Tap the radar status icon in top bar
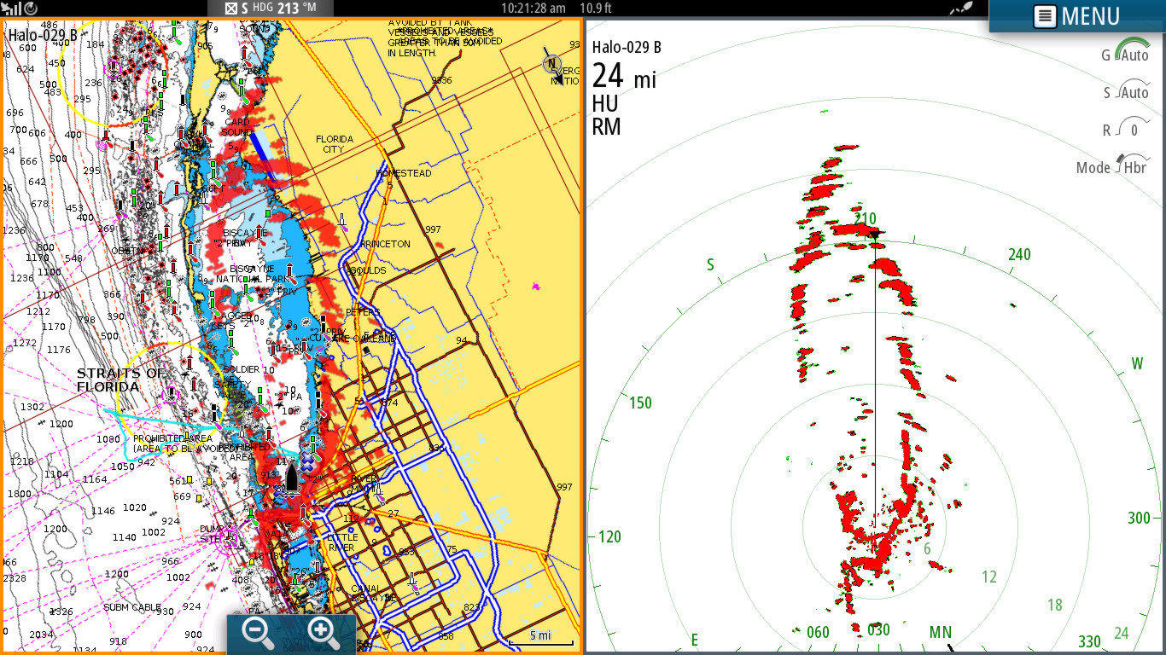The height and width of the screenshot is (655, 1166). coord(31,8)
